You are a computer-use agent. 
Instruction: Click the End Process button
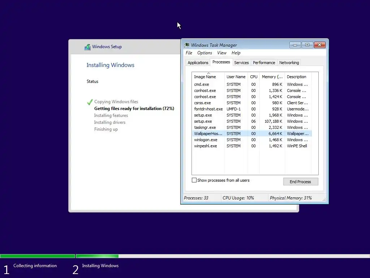tap(300, 182)
